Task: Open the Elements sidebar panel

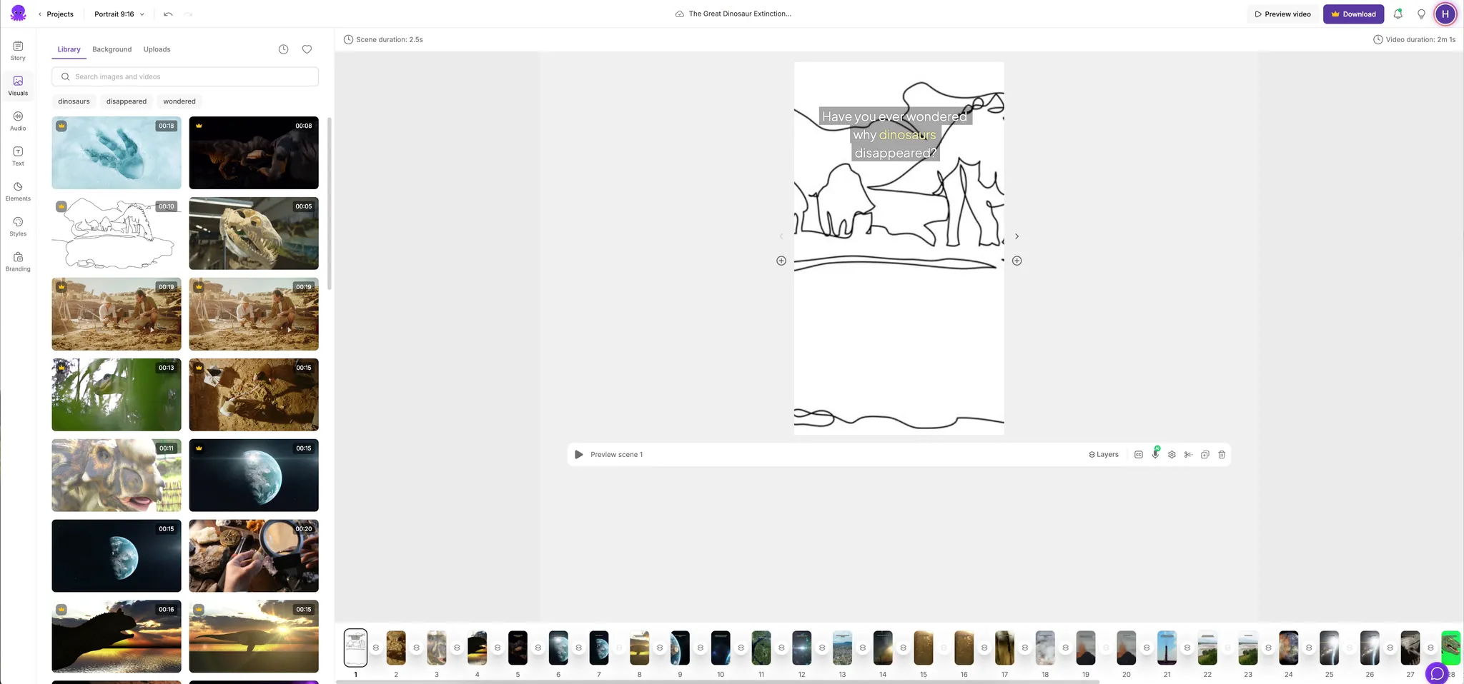Action: pos(18,191)
